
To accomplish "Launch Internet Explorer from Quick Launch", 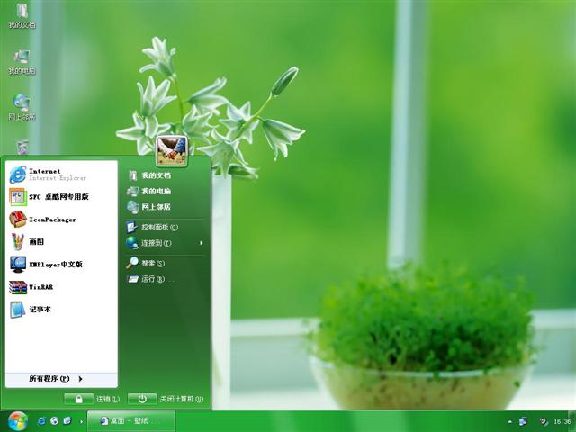I will (x=41, y=421).
